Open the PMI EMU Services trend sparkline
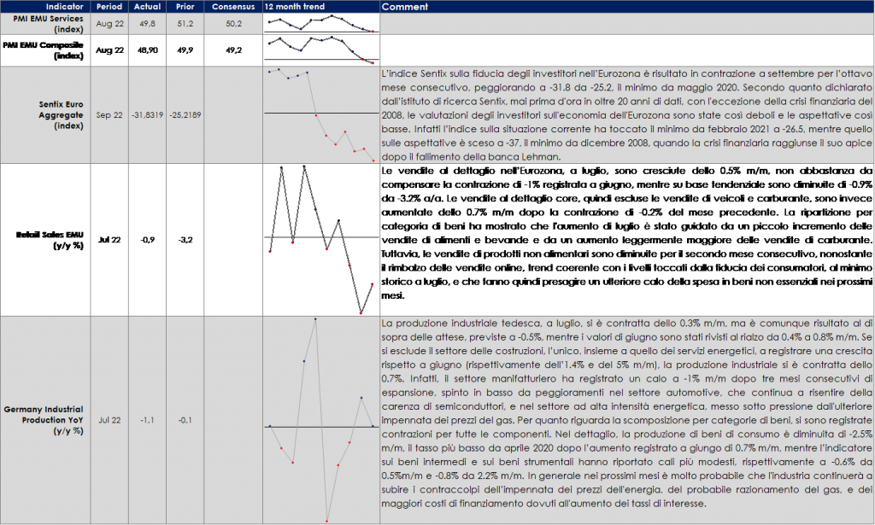 click(x=320, y=24)
